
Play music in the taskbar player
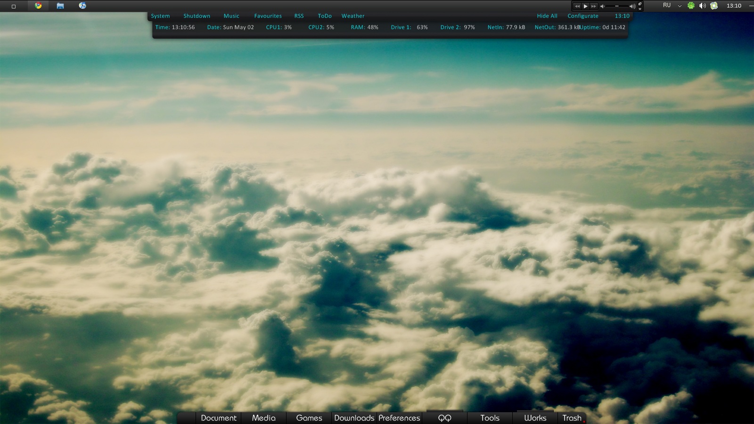click(x=586, y=6)
